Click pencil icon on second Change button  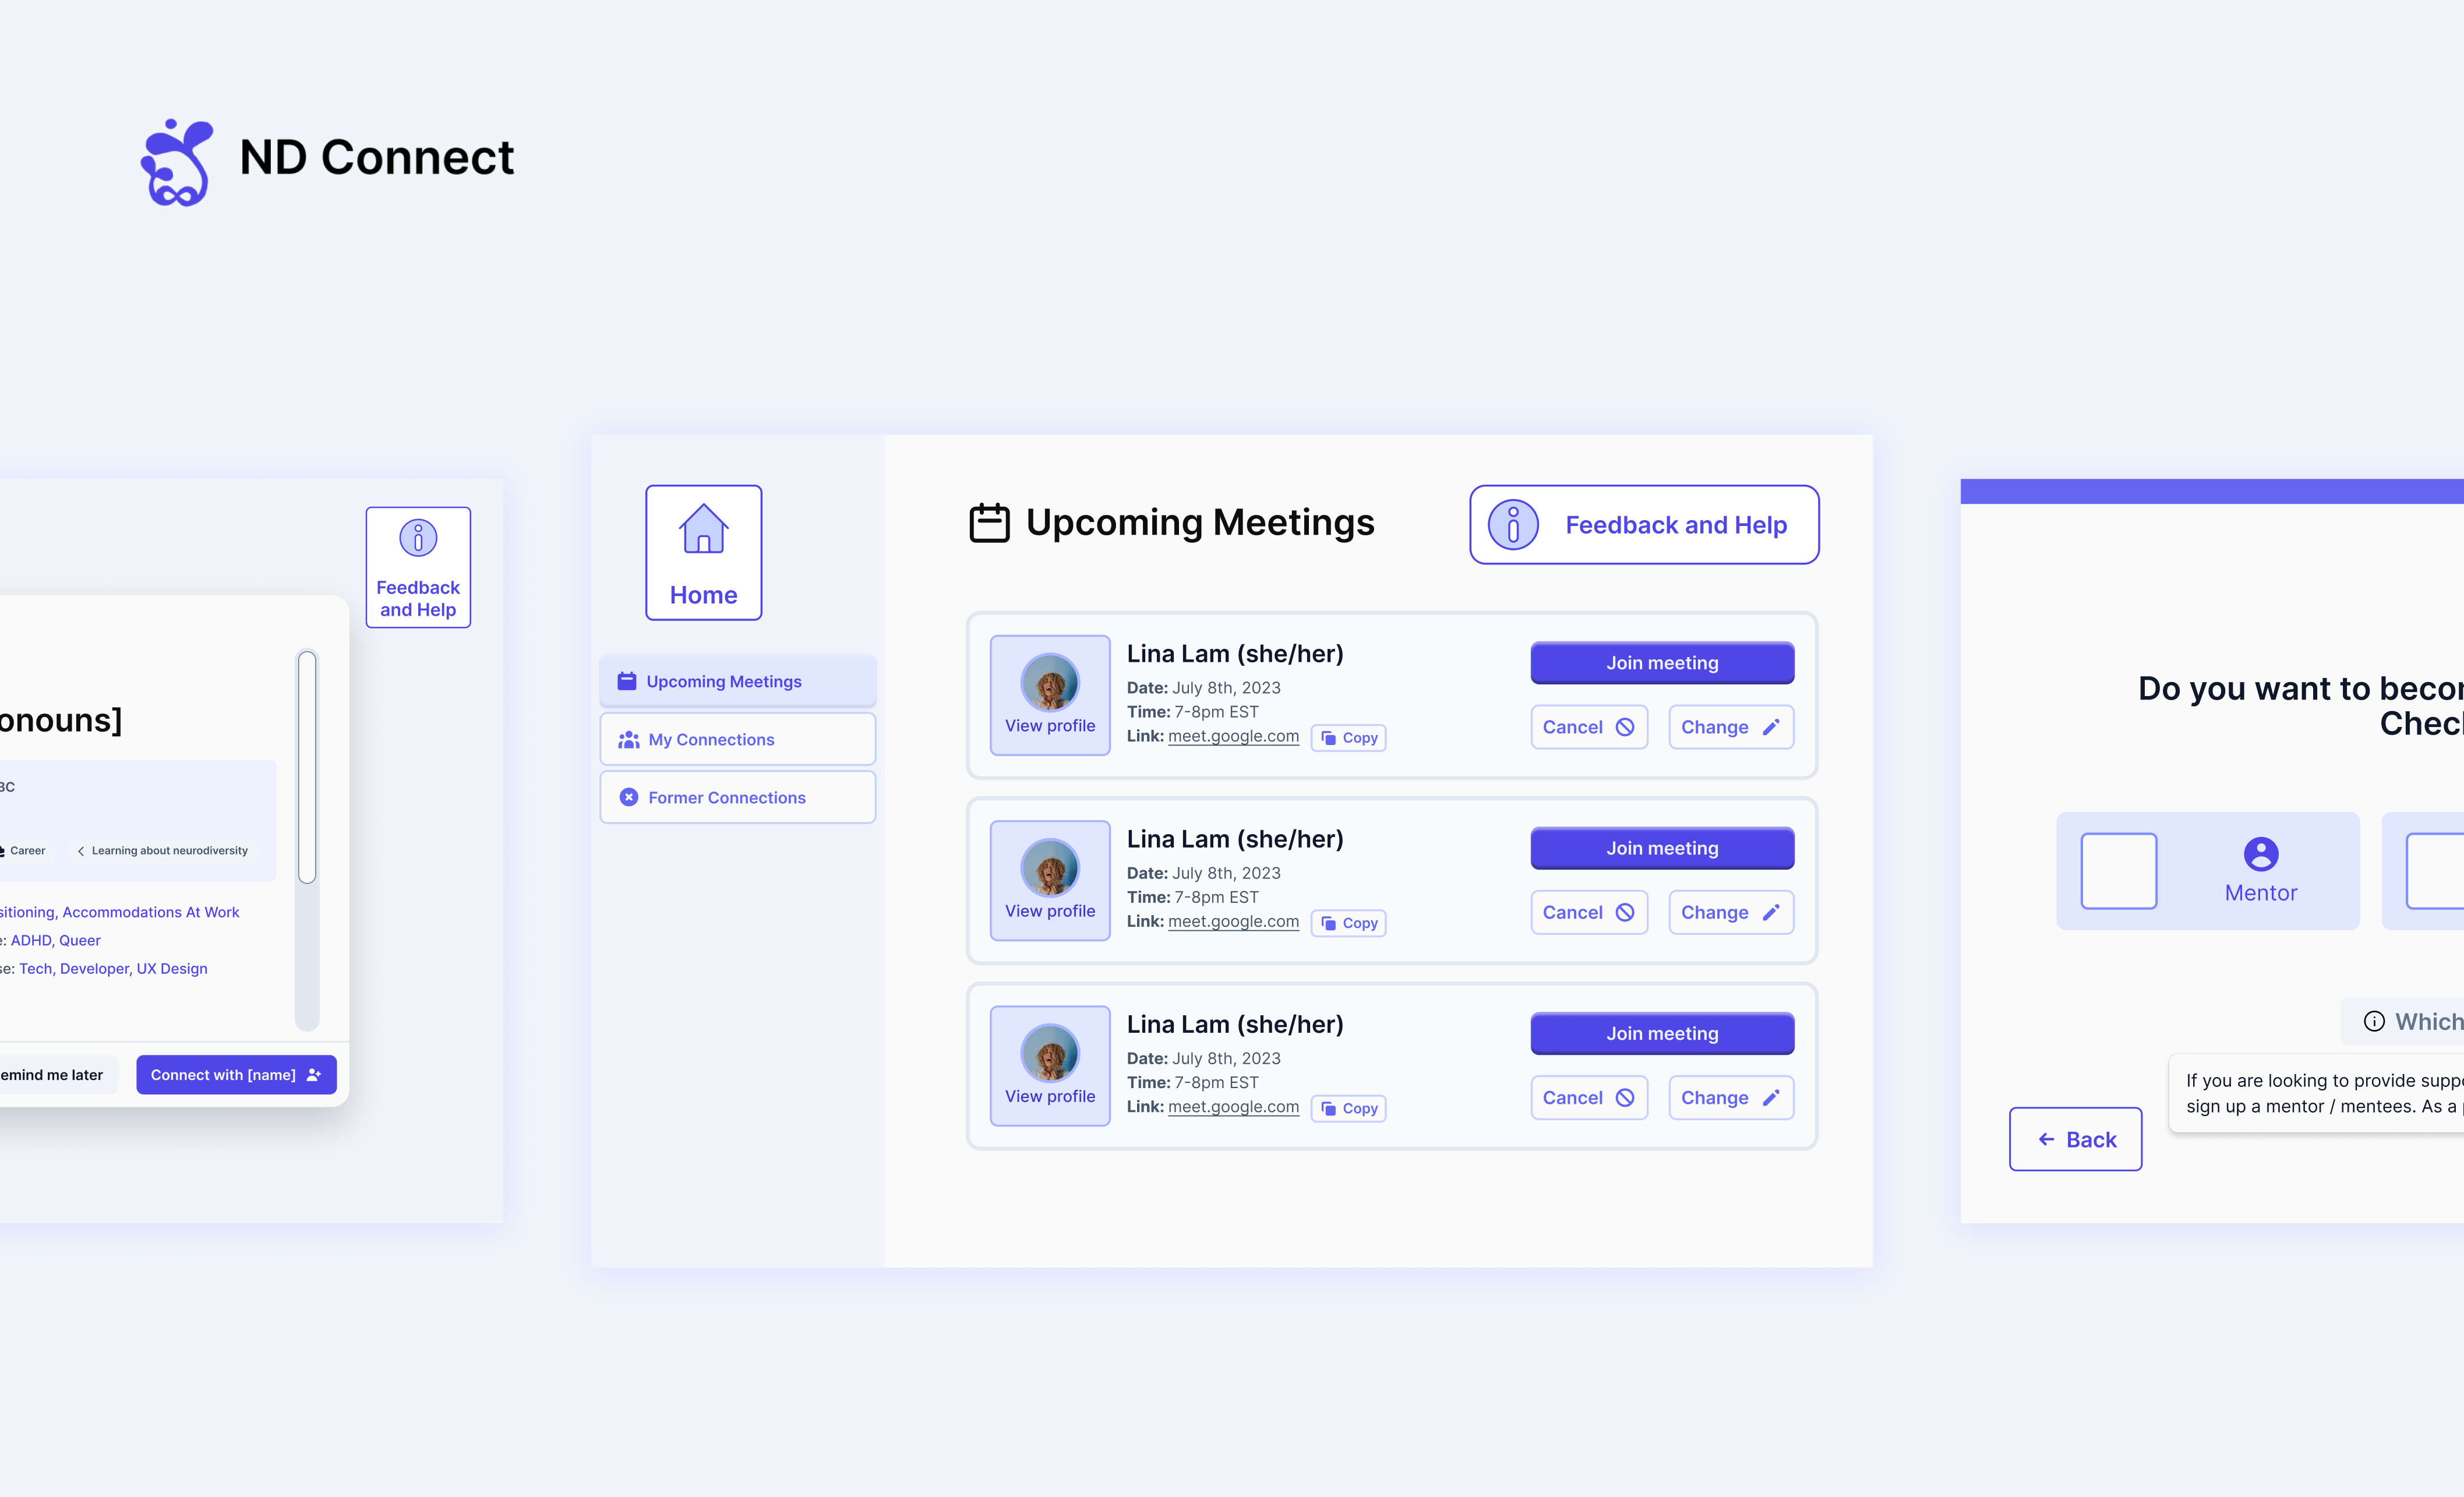[x=1771, y=913]
